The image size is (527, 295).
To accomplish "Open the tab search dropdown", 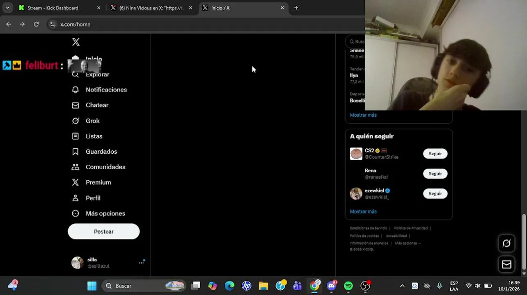I will [7, 8].
